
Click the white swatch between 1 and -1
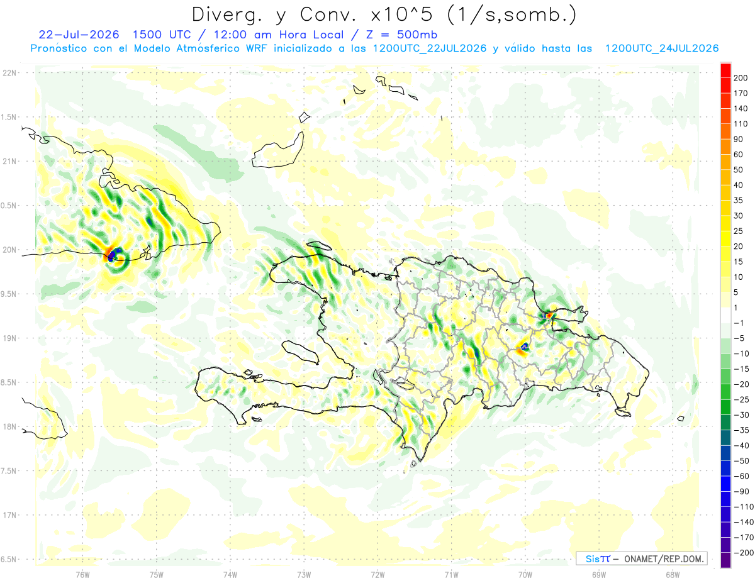[725, 316]
